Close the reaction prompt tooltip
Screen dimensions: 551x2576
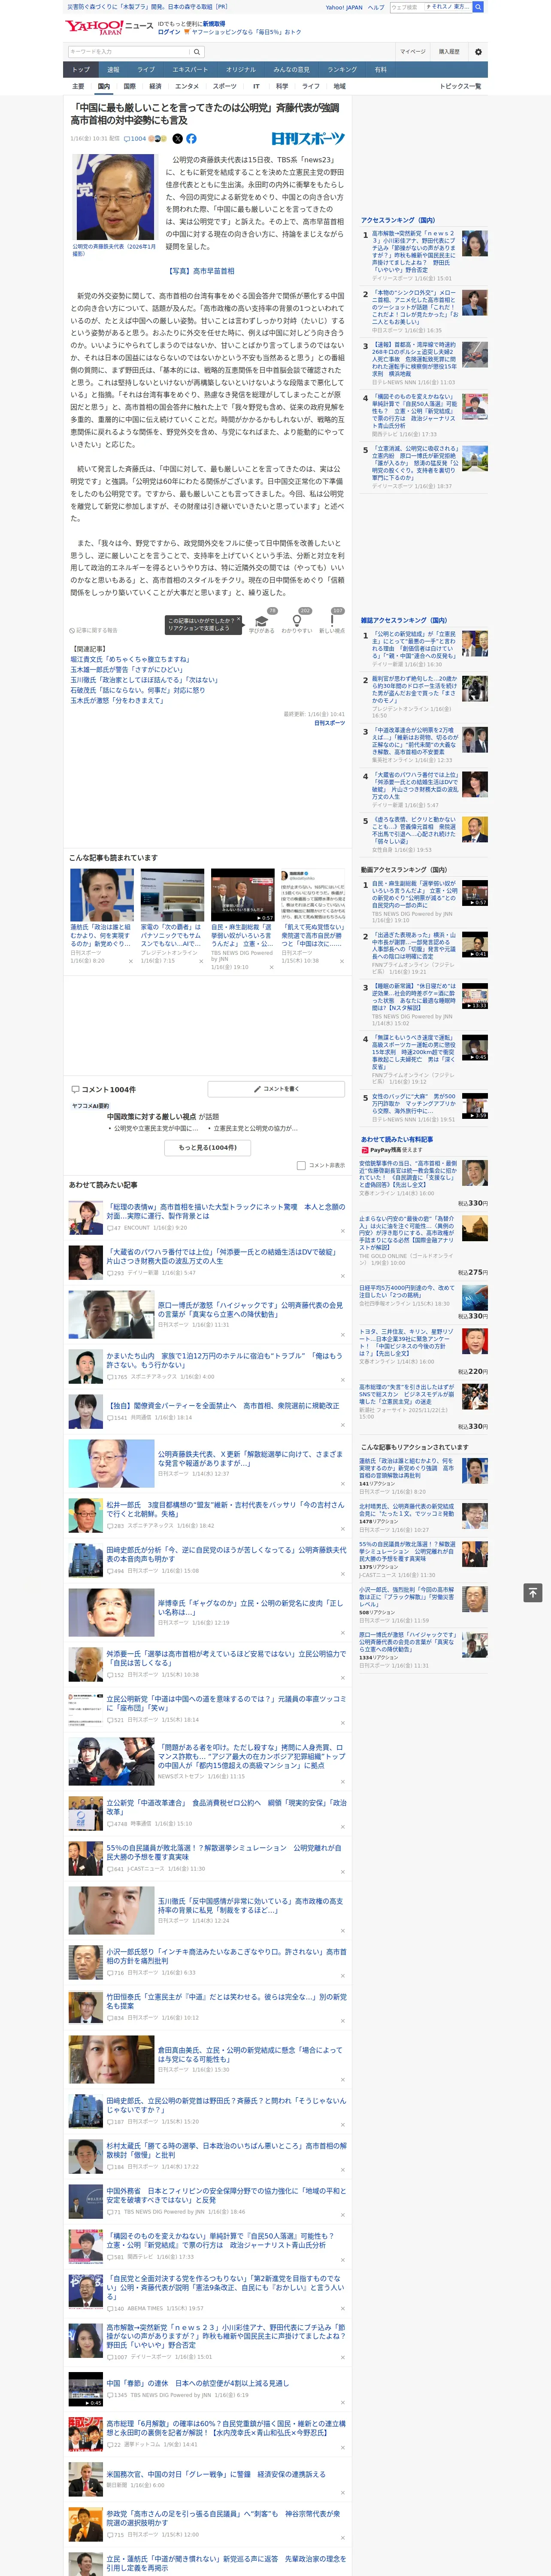[240, 620]
